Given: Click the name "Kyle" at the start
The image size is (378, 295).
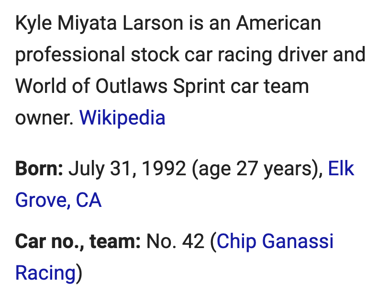Looking at the screenshot, I should point(33,23).
